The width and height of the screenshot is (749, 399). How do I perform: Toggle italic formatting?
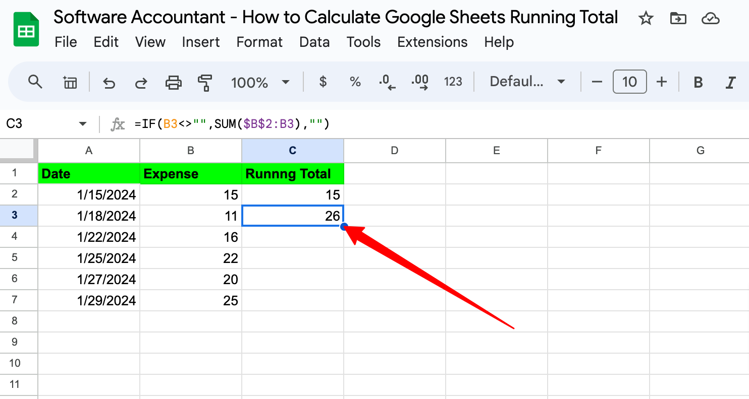(x=730, y=82)
